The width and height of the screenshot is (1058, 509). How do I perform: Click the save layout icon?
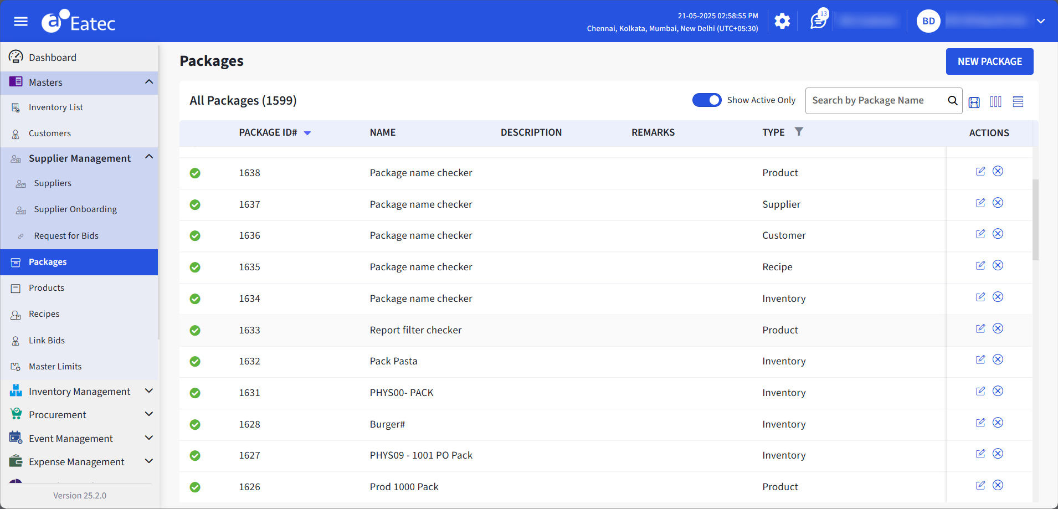pos(974,102)
